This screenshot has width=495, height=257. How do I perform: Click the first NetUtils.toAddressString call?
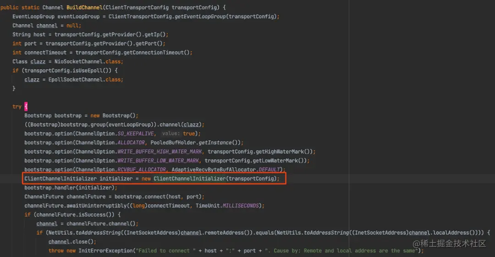pos(85,233)
